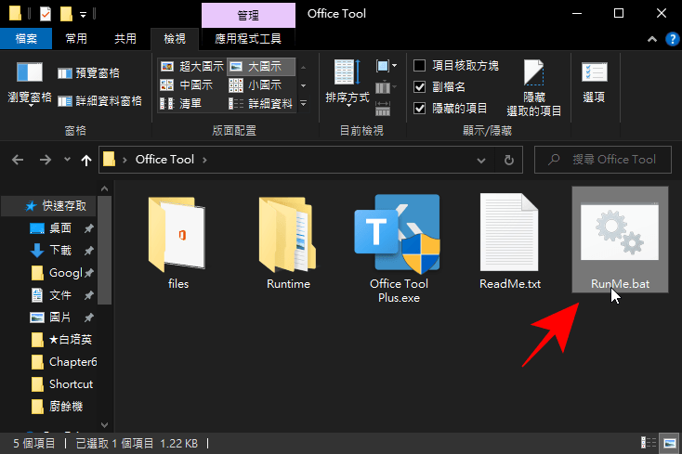Viewport: 682px width, 454px height.
Task: Choose 超大圖示 extra large icons layout
Action: 191,67
